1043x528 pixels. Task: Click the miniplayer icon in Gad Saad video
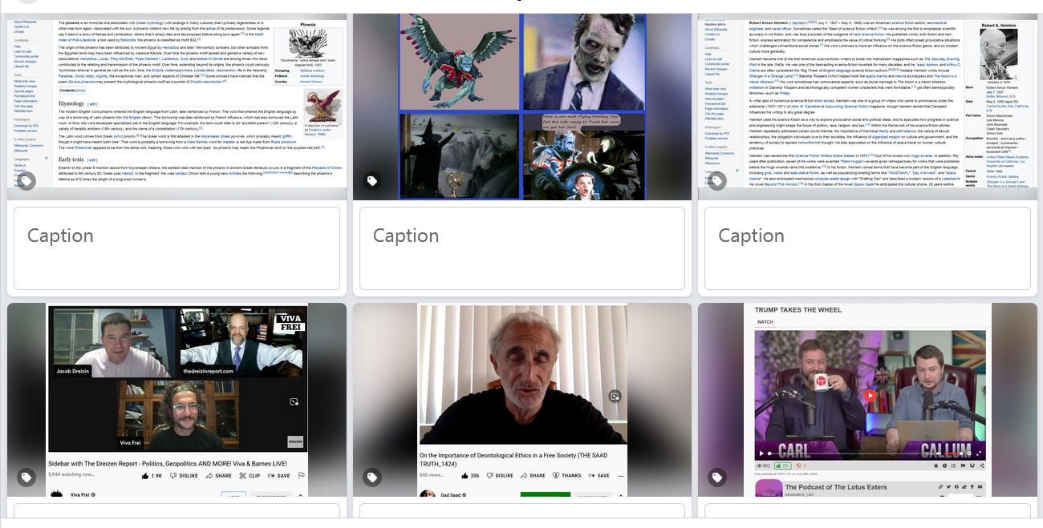(615, 396)
